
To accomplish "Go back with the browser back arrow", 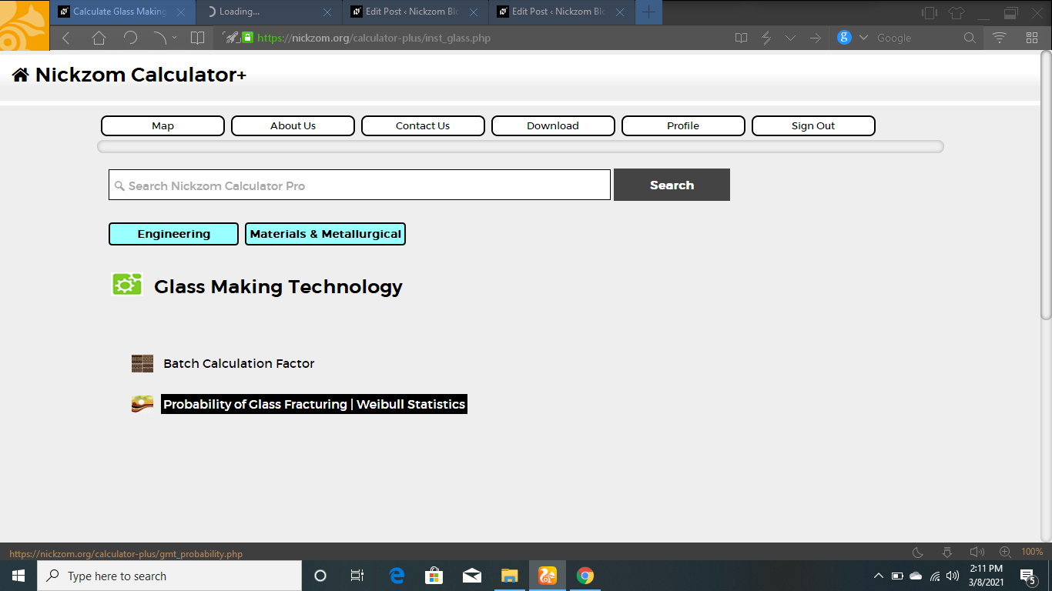I will tap(66, 38).
